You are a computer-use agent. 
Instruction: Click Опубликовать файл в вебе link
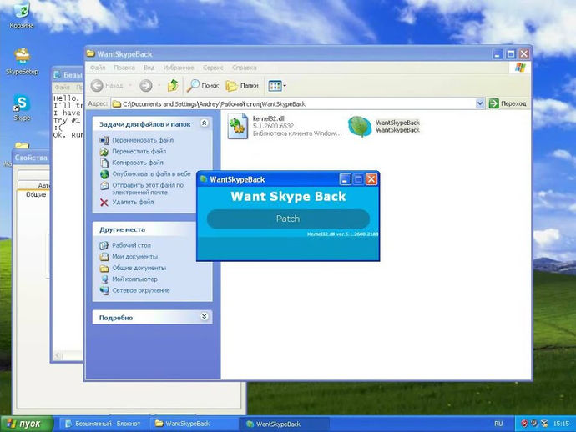pyautogui.click(x=151, y=173)
